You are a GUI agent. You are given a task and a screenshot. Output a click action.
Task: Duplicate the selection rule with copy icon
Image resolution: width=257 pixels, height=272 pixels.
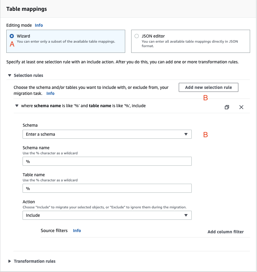coord(227,107)
